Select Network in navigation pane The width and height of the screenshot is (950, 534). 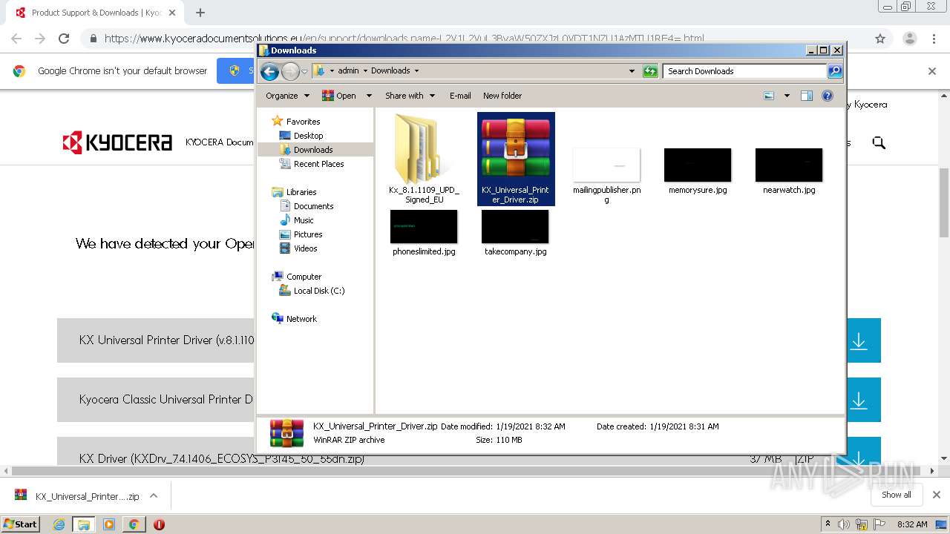[x=301, y=319]
